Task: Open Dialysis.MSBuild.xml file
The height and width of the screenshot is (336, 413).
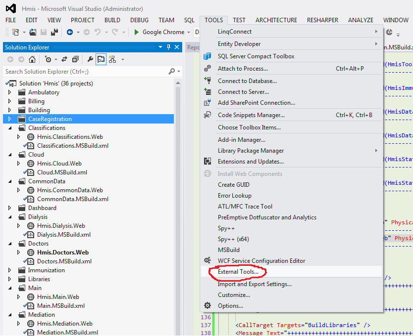Action: tap(63, 235)
